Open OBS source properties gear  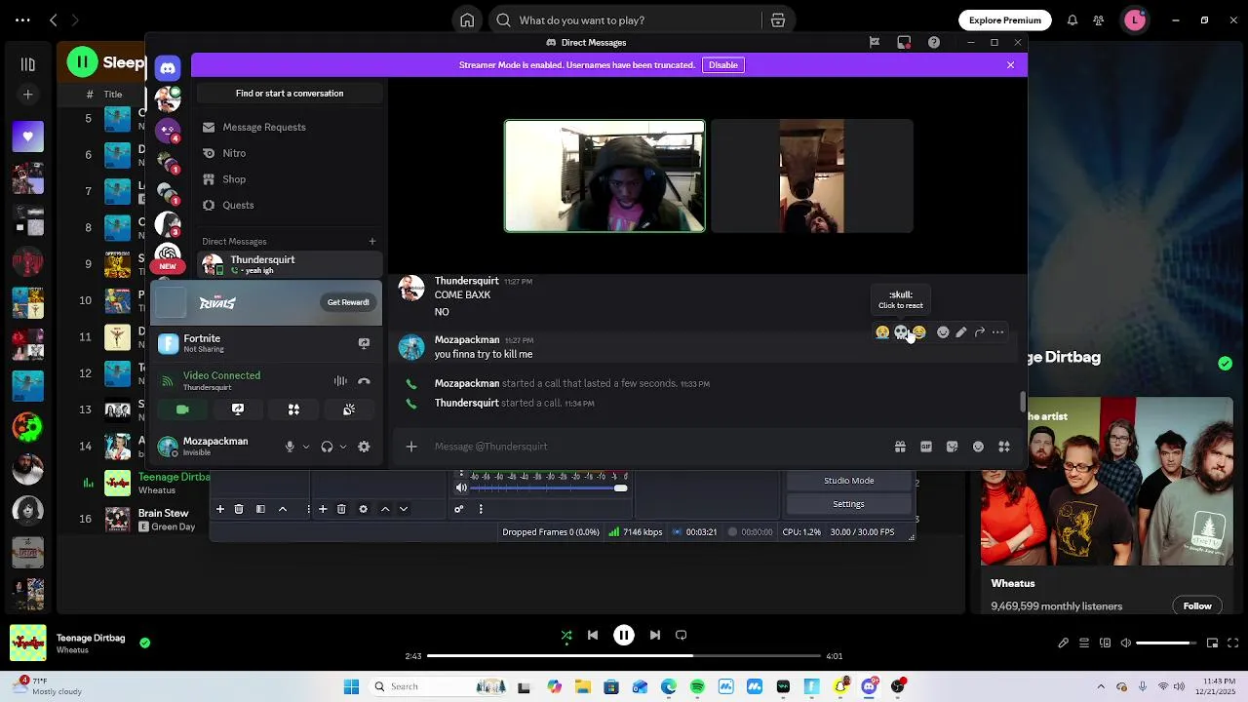coord(363,509)
